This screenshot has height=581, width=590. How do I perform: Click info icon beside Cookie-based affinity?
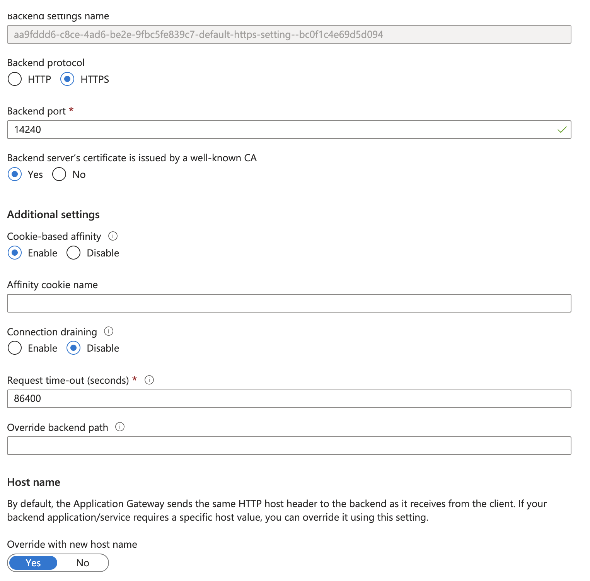(x=113, y=236)
